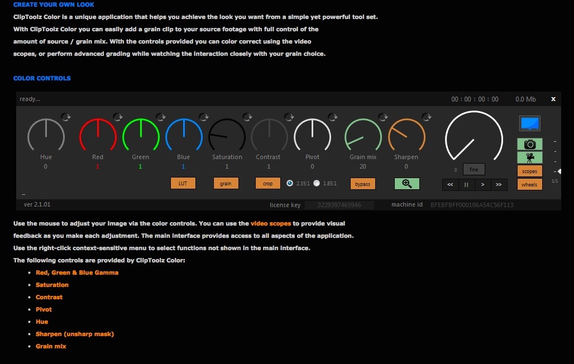This screenshot has height=364, width=574.
Task: Click the Blue gamma knob dial
Action: pos(184,135)
